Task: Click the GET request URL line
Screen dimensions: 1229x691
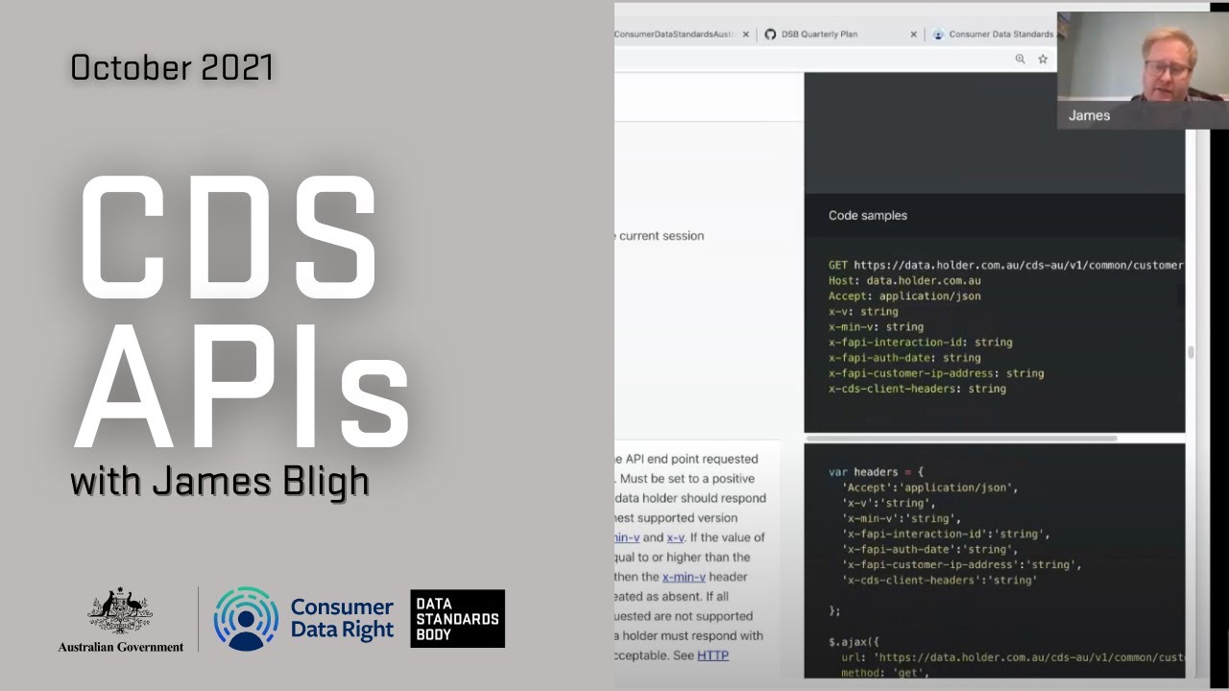Action: point(1006,265)
